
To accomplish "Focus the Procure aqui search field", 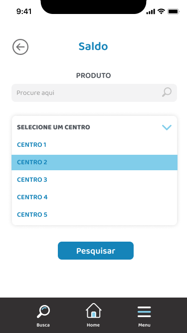I will coord(94,93).
